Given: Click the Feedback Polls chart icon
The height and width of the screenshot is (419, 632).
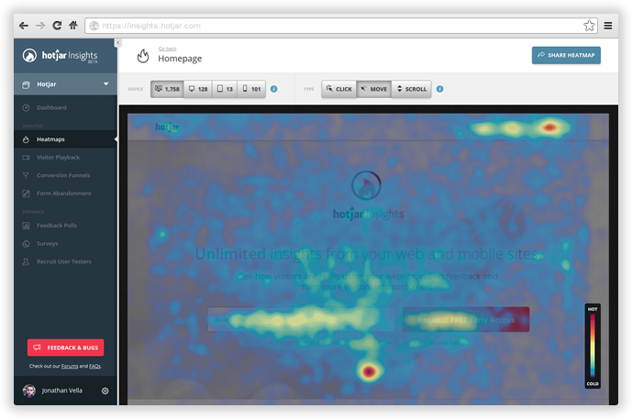Looking at the screenshot, I should coord(27,226).
